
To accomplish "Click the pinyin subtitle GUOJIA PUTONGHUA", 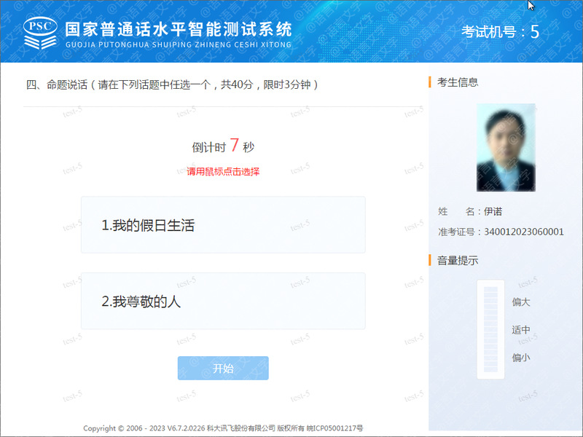I will [179, 44].
